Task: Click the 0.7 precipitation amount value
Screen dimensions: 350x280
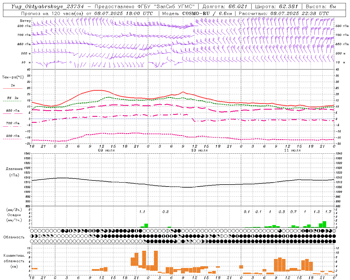Action: click(293, 212)
